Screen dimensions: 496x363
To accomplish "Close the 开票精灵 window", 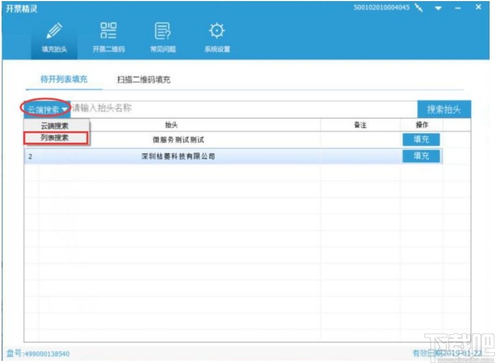I will click(478, 7).
